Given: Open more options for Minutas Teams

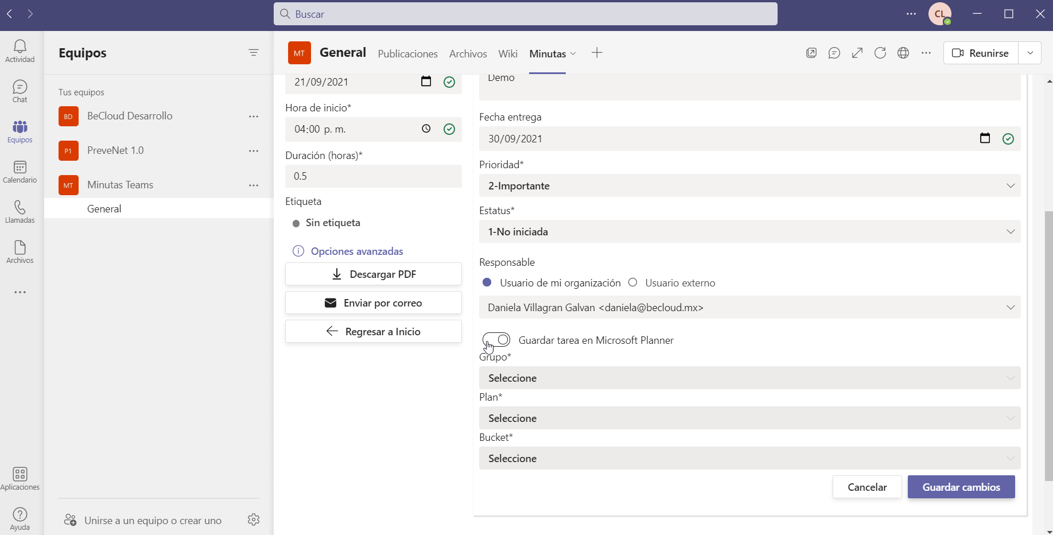Looking at the screenshot, I should pos(254,185).
